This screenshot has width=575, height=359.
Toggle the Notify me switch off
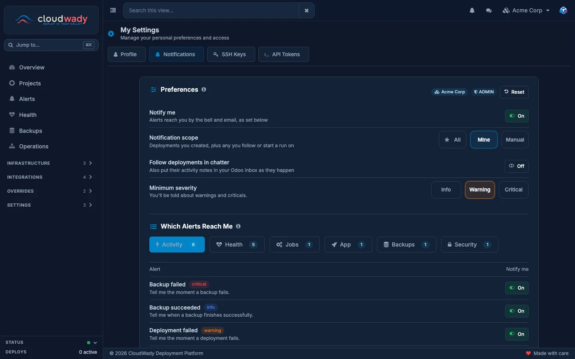[517, 116]
